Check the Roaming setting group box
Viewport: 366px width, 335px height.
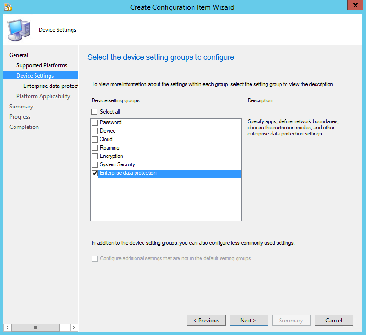click(95, 148)
